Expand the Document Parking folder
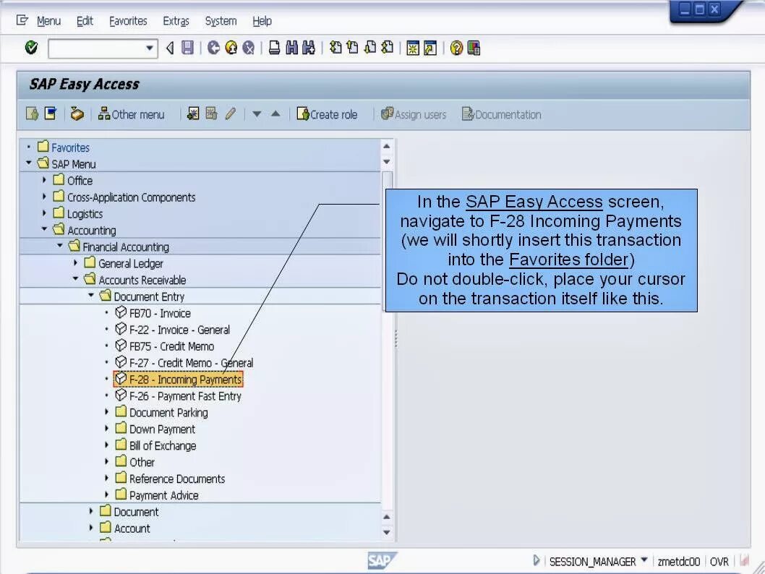Image resolution: width=765 pixels, height=574 pixels. point(106,412)
